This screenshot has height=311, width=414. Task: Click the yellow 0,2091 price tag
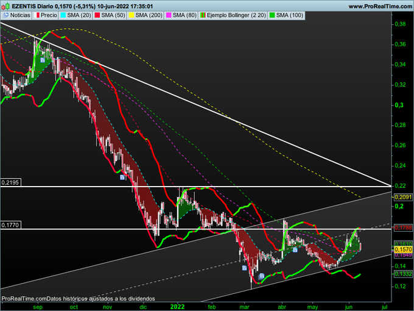tap(403, 197)
